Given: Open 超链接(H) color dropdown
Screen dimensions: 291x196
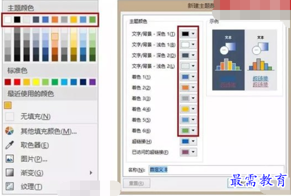Looking at the screenshot, I should pos(188,141).
